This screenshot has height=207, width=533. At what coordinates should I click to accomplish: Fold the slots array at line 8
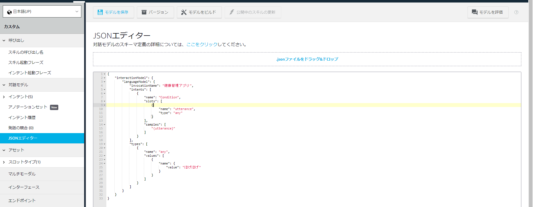pyautogui.click(x=105, y=101)
